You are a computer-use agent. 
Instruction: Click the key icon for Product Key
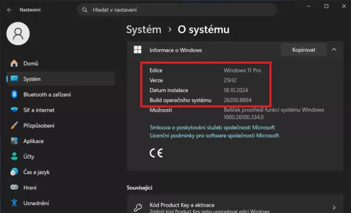[138, 208]
